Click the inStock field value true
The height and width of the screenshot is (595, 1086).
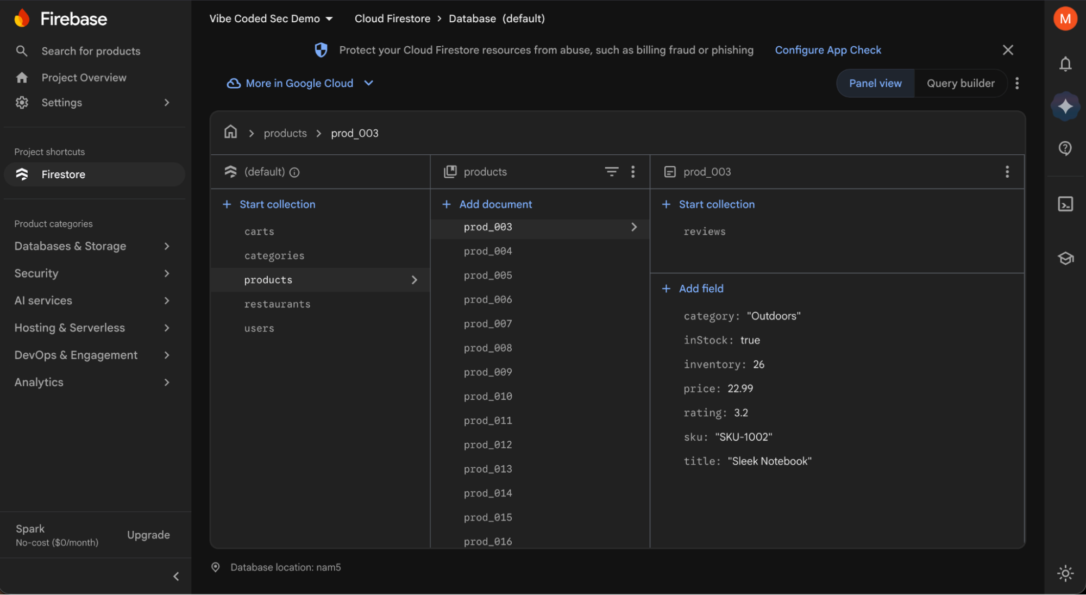[750, 340]
